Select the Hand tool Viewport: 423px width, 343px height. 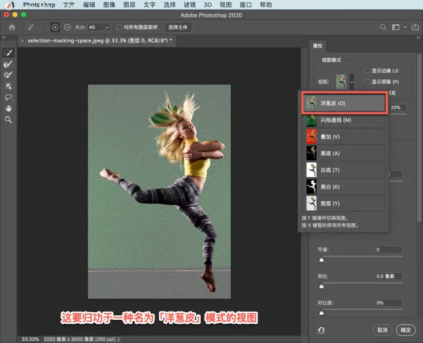pos(8,108)
